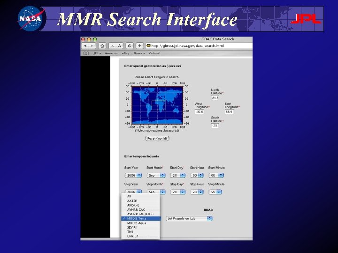338x253 pixels.
Task: Click the NASA logo on slide
Action: [32, 18]
